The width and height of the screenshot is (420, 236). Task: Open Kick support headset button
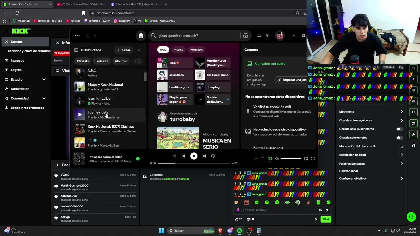(411, 217)
